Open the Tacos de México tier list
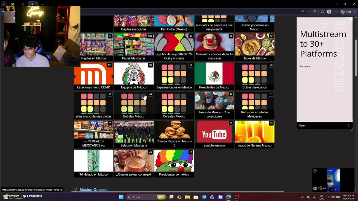 255,47
